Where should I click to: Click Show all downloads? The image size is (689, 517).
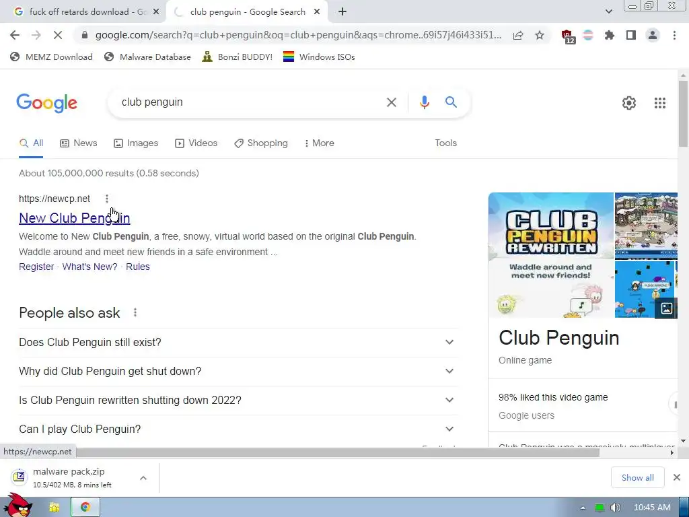click(x=637, y=477)
